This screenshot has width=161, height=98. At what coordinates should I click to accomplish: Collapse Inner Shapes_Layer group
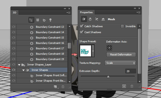[19, 65]
